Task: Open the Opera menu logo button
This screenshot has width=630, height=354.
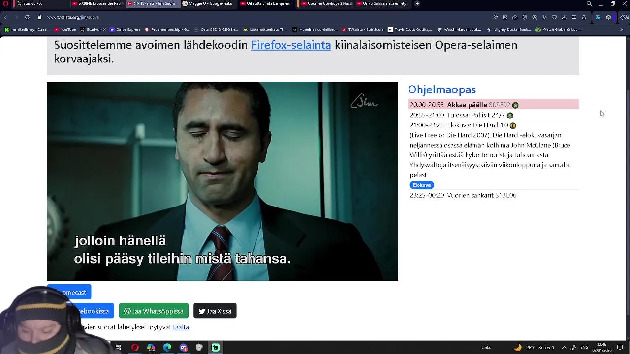Action: [6, 4]
